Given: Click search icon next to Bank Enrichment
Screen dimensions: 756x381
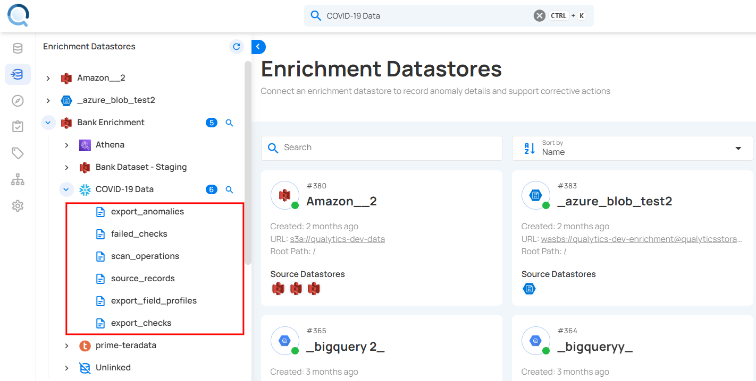Looking at the screenshot, I should coord(230,123).
